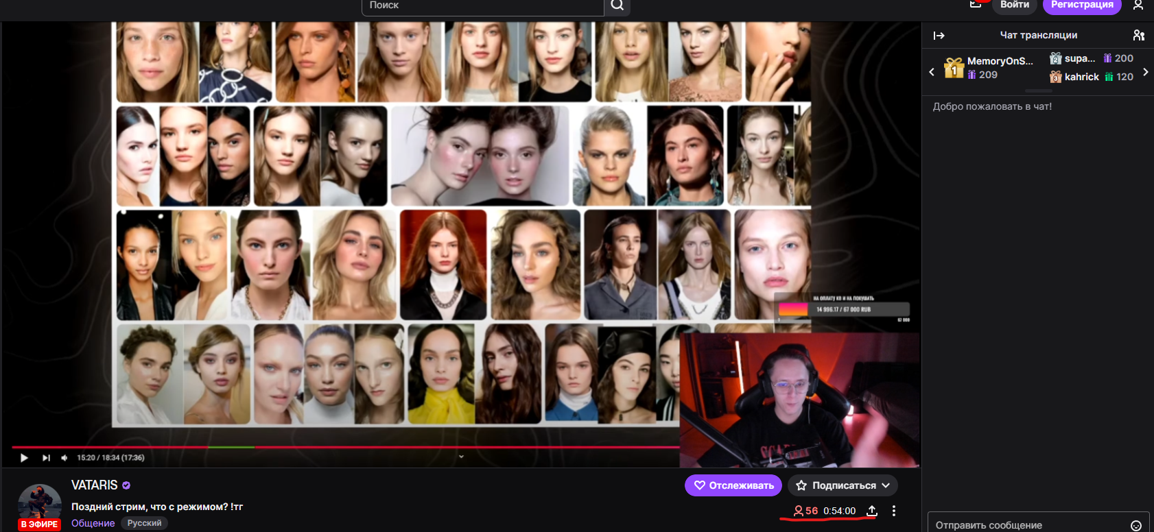Expand the video player chevron
Image resolution: width=1154 pixels, height=532 pixels.
click(461, 457)
